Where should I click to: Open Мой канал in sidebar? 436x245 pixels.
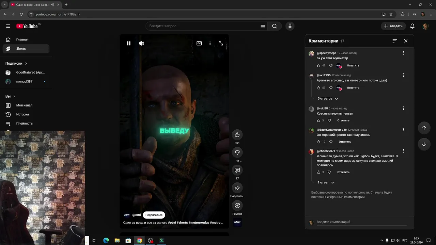(26, 105)
